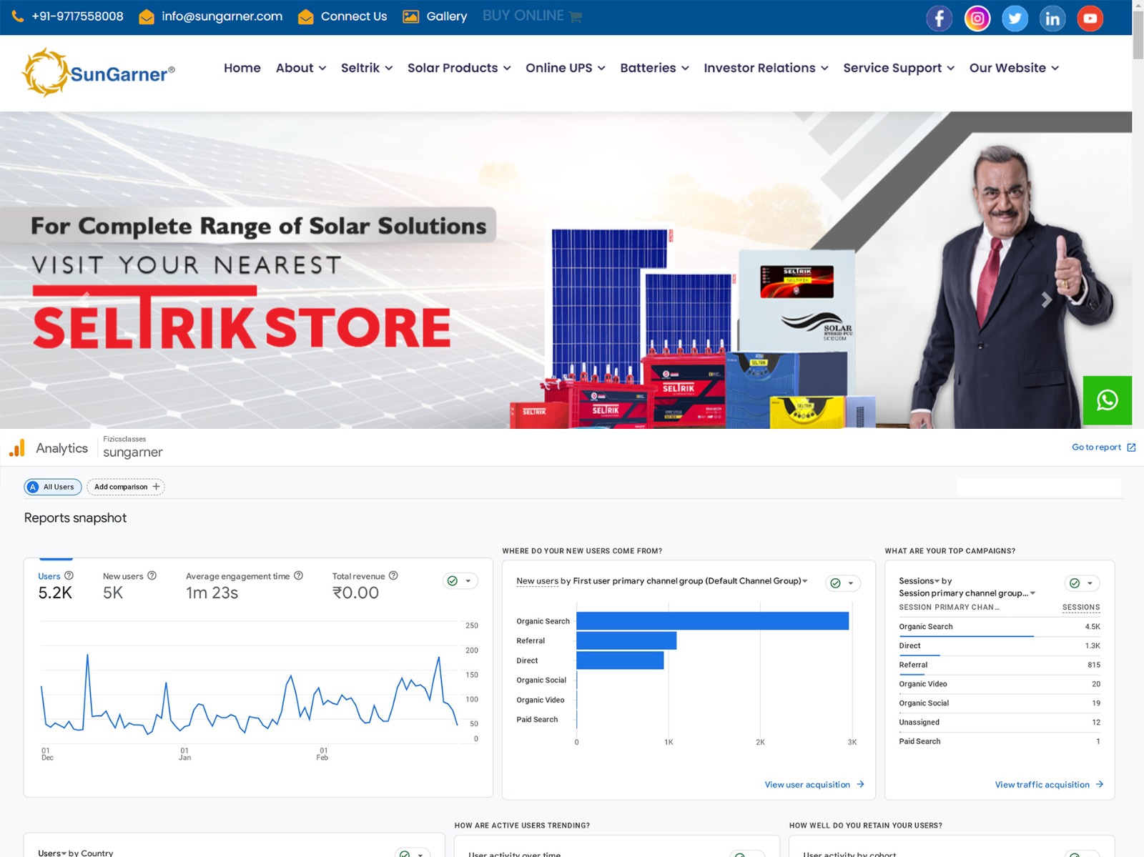Screen dimensions: 1144x857
Task: Click the sungarner property name
Action: click(x=133, y=452)
